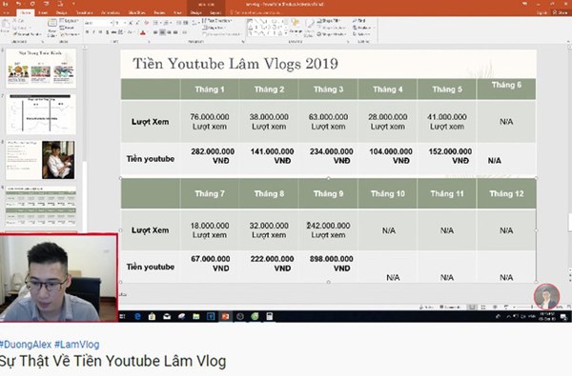Select the first slide thumbnail

point(41,68)
